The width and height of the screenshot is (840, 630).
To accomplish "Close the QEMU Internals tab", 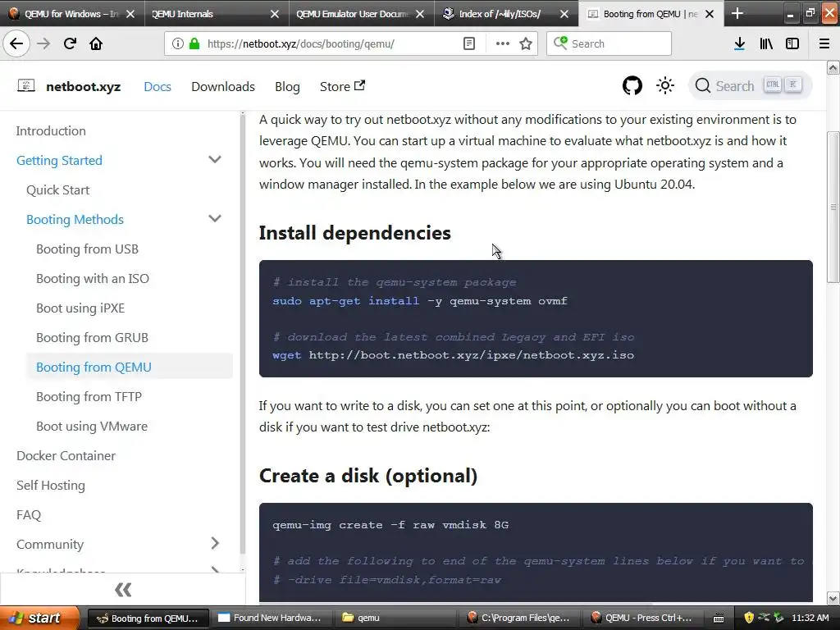I will (275, 14).
